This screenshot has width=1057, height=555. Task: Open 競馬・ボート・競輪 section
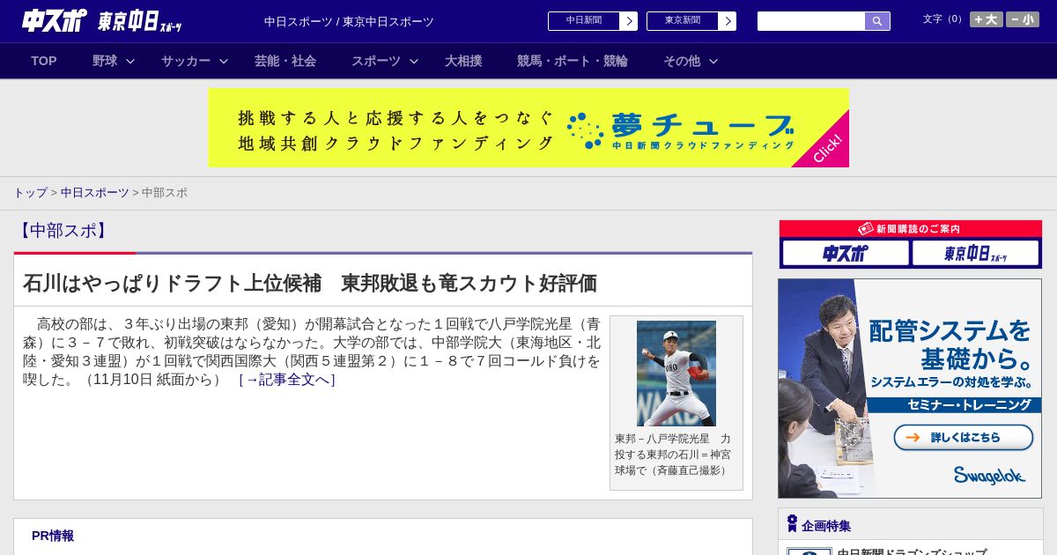(x=573, y=61)
